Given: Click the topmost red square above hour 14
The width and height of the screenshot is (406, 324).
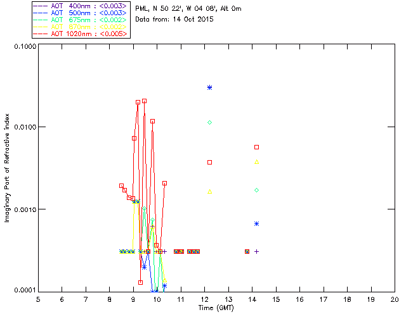Looking at the screenshot, I should (256, 147).
